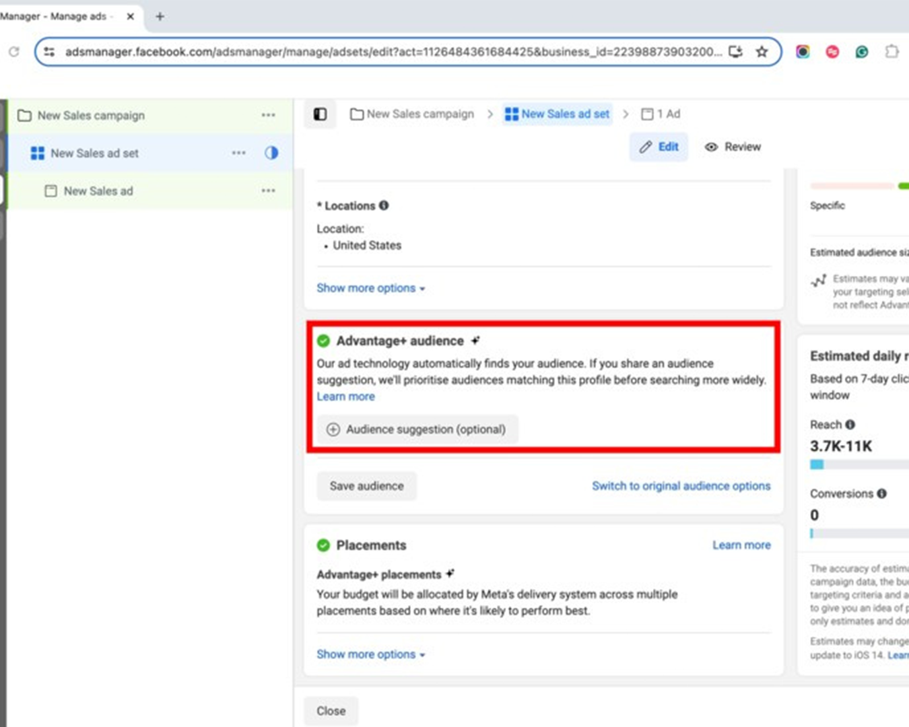Image resolution: width=909 pixels, height=727 pixels.
Task: Click the Locations info icon
Action: [384, 205]
